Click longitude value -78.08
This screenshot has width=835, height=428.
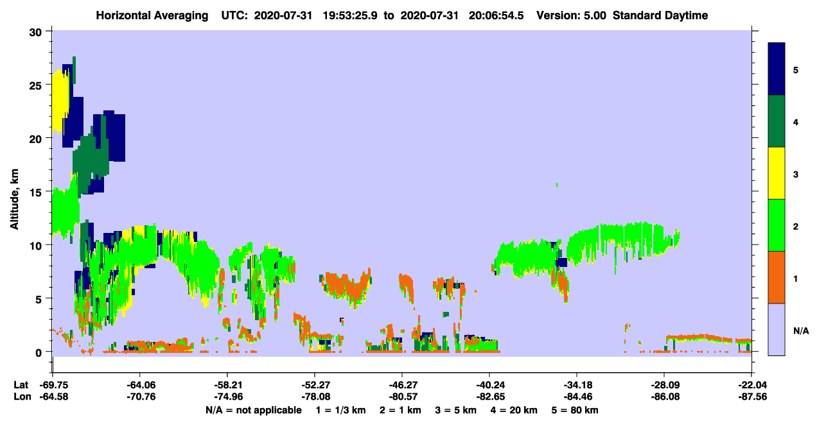click(x=315, y=396)
